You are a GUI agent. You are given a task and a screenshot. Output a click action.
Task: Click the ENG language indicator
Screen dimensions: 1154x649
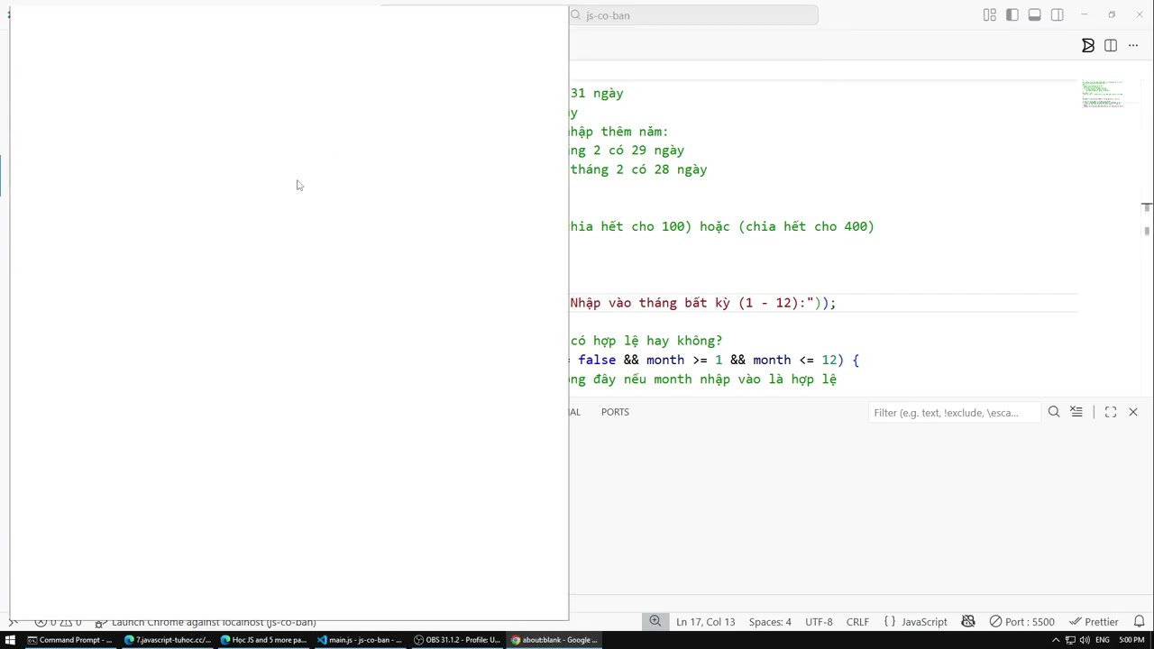click(x=1102, y=640)
